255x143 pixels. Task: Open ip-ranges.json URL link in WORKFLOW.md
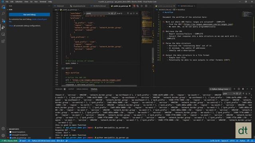tap(208, 24)
